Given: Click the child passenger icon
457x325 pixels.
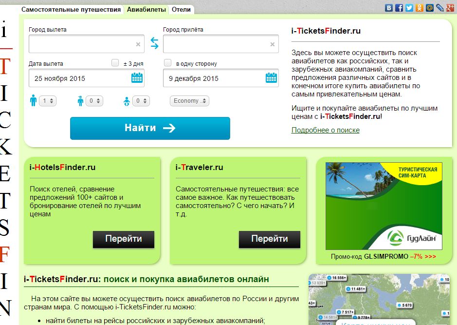Looking at the screenshot, I should point(80,101).
